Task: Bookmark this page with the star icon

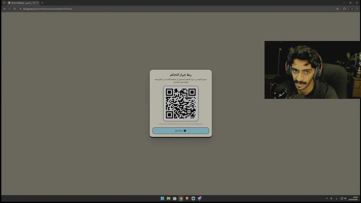Action: click(x=337, y=9)
